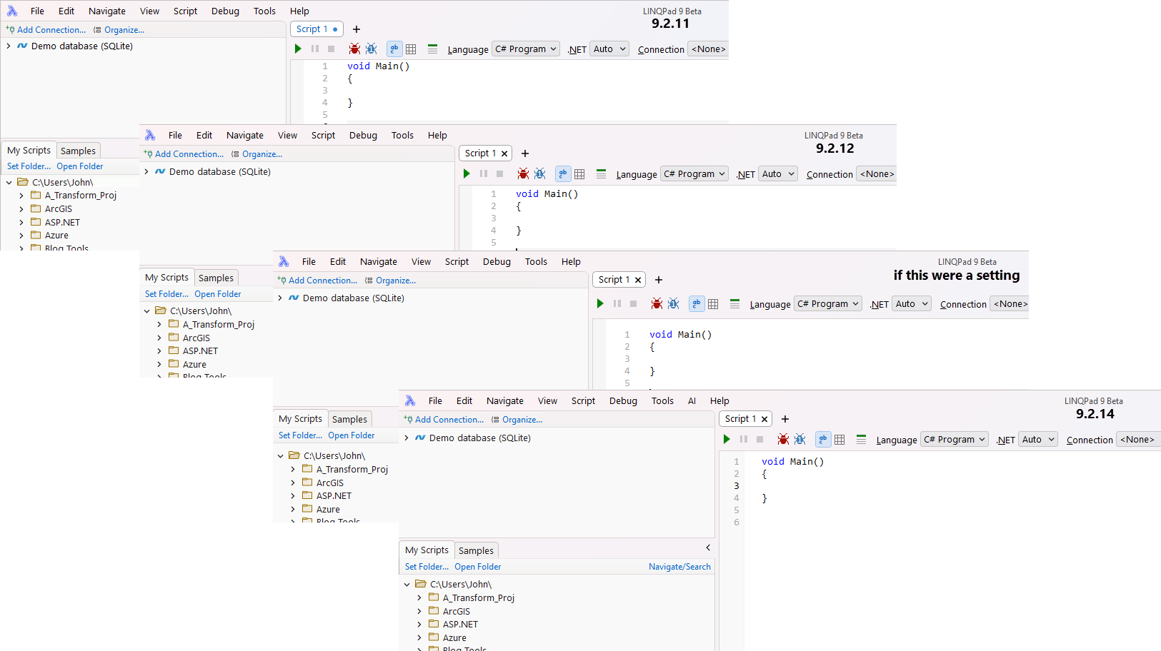Viewport: 1161px width, 651px height.
Task: Click the pause icon in 9.2.12 window
Action: click(x=484, y=173)
